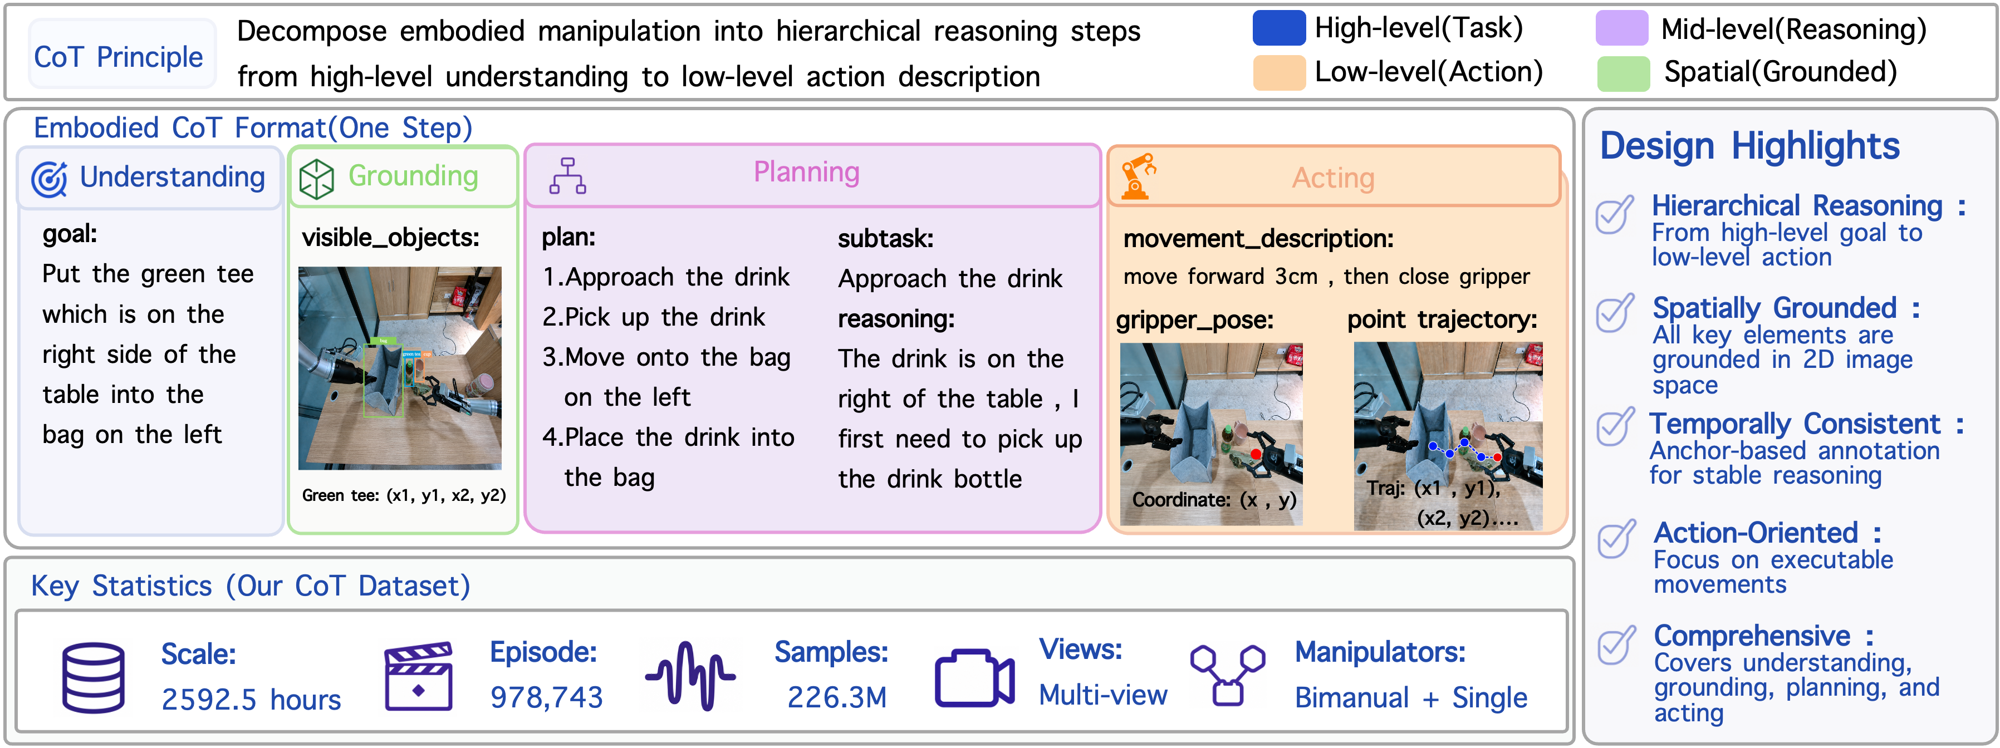Click the camera icon beside Views
2000x748 pixels.
974,677
